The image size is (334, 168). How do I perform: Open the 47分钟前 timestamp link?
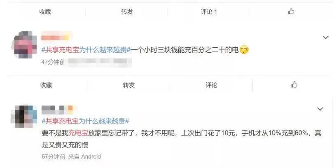[52, 62]
